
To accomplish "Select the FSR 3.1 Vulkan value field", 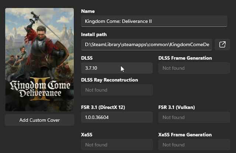I will [194, 117].
